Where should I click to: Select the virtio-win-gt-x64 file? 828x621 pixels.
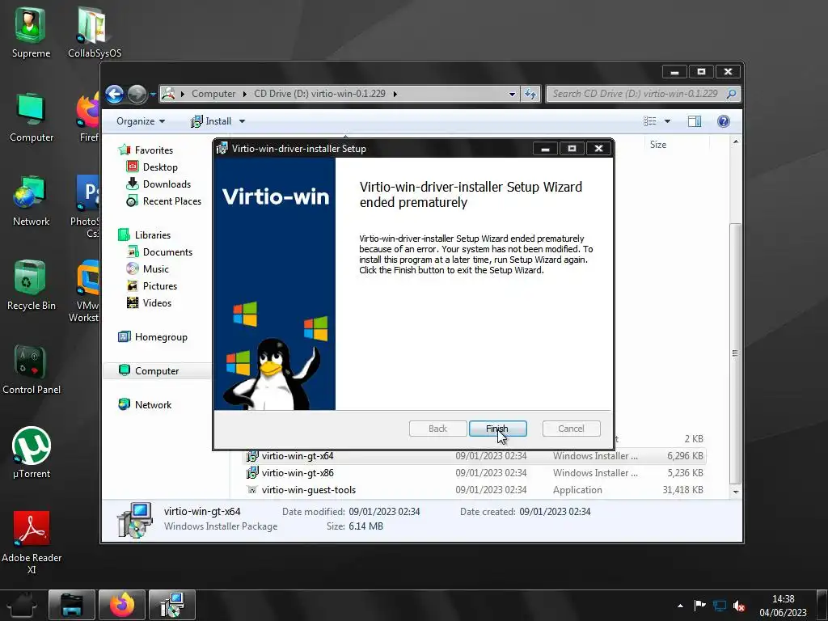[474, 456]
